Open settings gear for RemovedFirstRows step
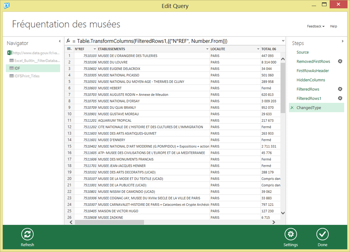Viewport: 350px width, 252px height. [340, 61]
